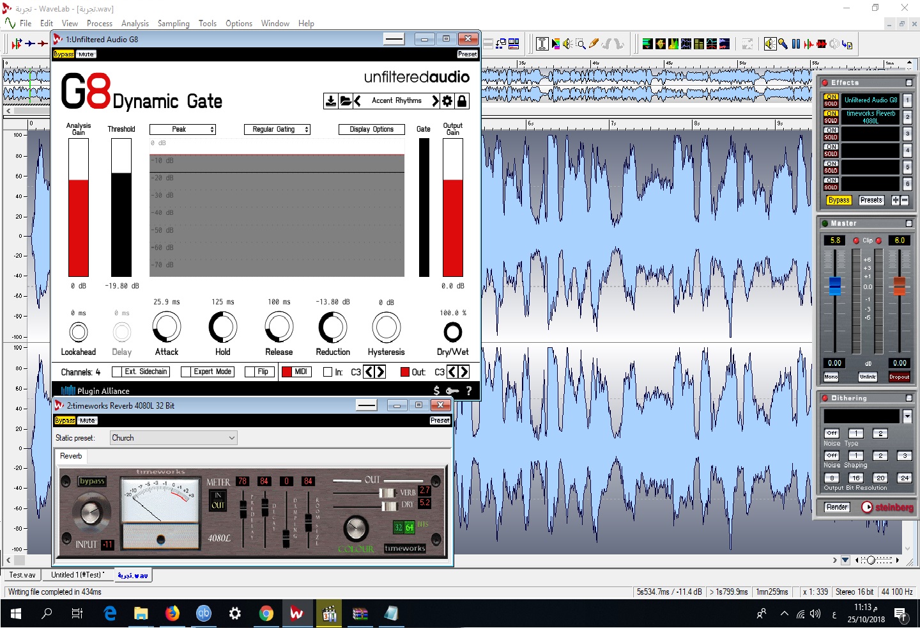Go to previous G8 preset arrow
Screen dimensions: 920x628
358,101
